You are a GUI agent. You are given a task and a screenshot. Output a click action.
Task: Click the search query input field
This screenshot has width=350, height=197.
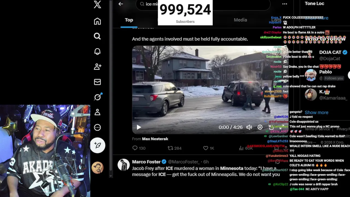click(203, 4)
